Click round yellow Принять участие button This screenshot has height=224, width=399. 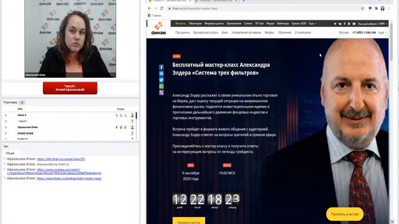click(345, 214)
